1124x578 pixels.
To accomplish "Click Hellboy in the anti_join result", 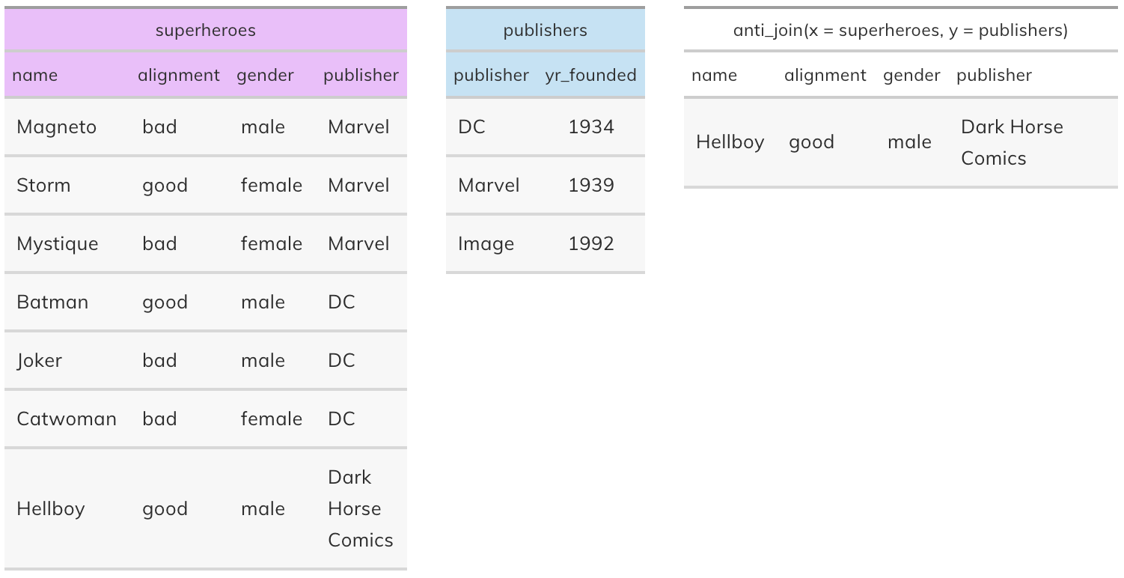I will pos(730,142).
